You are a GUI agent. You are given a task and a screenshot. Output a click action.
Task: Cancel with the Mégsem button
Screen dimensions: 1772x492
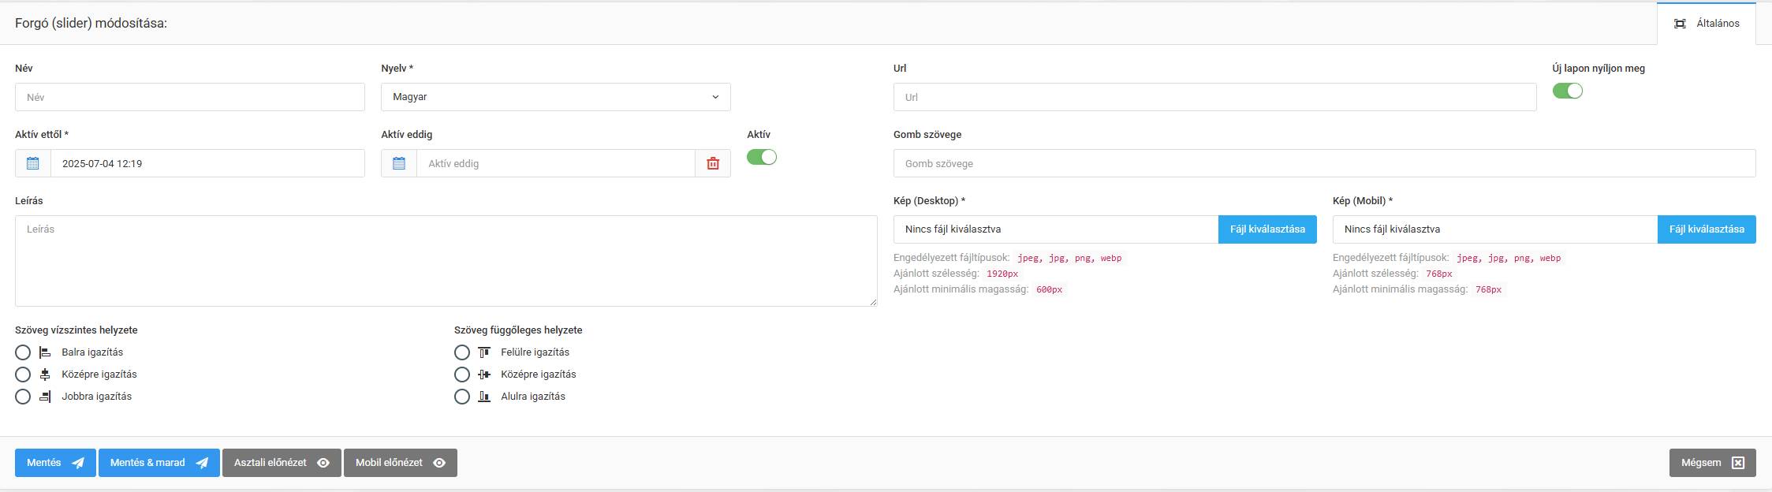[x=1712, y=463]
